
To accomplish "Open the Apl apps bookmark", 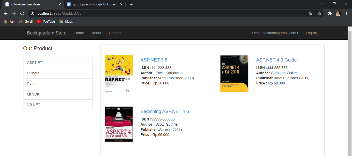I will point(9,22).
